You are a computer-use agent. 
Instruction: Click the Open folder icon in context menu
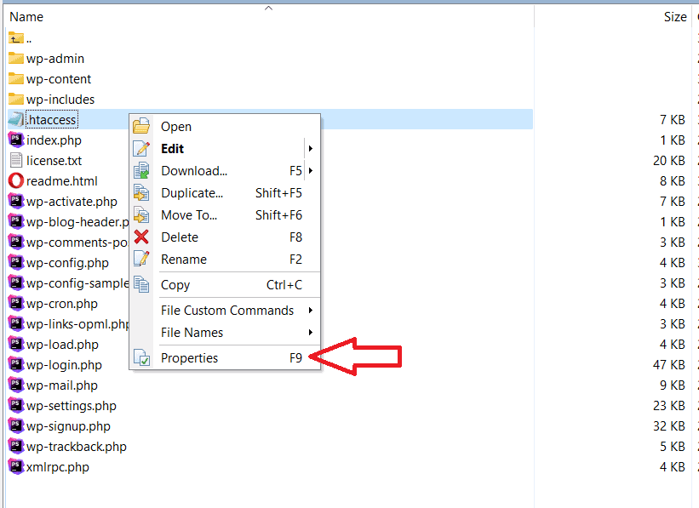(x=141, y=127)
